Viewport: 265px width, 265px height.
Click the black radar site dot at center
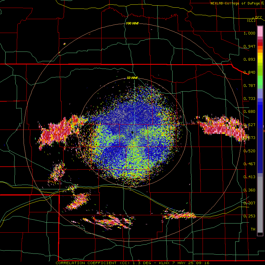pyautogui.click(x=132, y=132)
